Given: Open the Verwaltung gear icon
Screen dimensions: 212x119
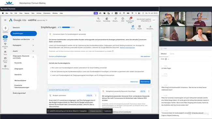Looking at the screenshot, I should [5, 66].
